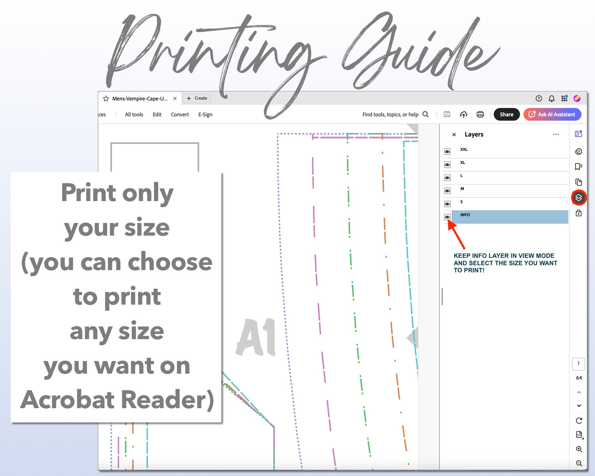Viewport: 595px width, 476px height.
Task: Click the printer icon in toolbar
Action: pyautogui.click(x=480, y=115)
